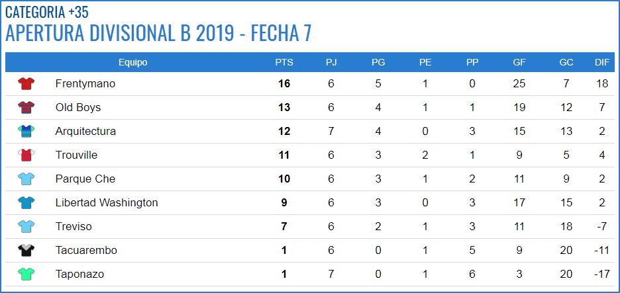620x293 pixels.
Task: Click Taponazo's green jersey icon
Action: click(26, 274)
